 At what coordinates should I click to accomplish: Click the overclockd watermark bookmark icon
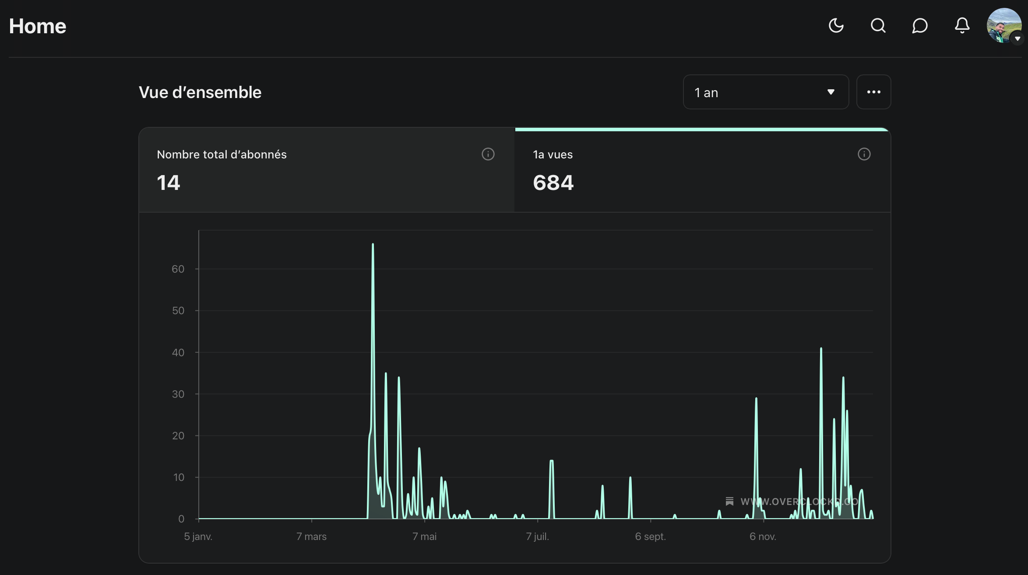click(729, 501)
